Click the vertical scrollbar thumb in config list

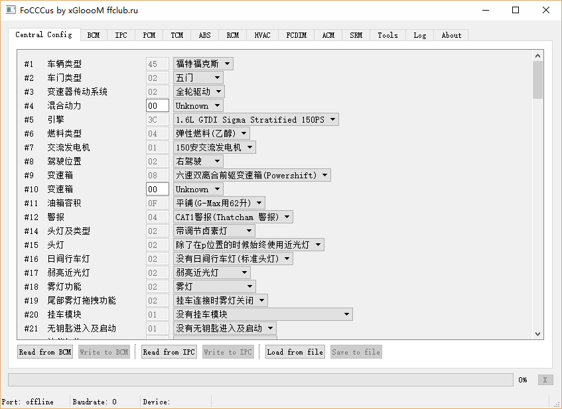(537, 78)
